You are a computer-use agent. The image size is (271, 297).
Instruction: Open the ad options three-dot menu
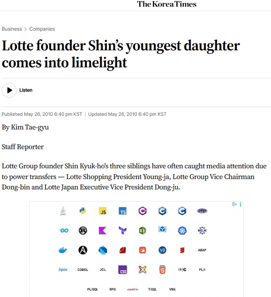click(x=240, y=204)
